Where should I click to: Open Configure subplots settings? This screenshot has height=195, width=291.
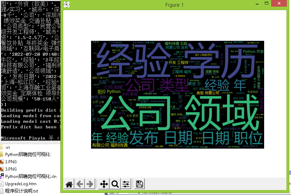126,184
